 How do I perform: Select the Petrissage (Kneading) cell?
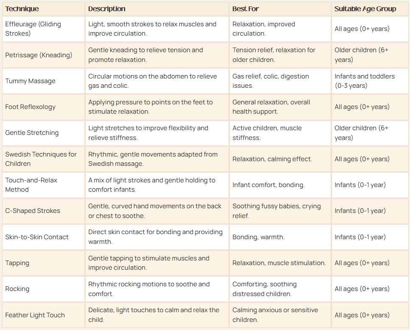pos(39,55)
